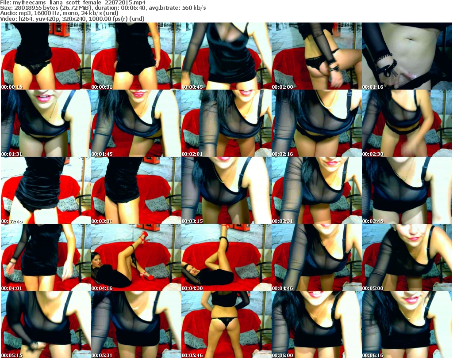Choose the frame marked 00:03:45
453x358 pixels.
pos(407,191)
